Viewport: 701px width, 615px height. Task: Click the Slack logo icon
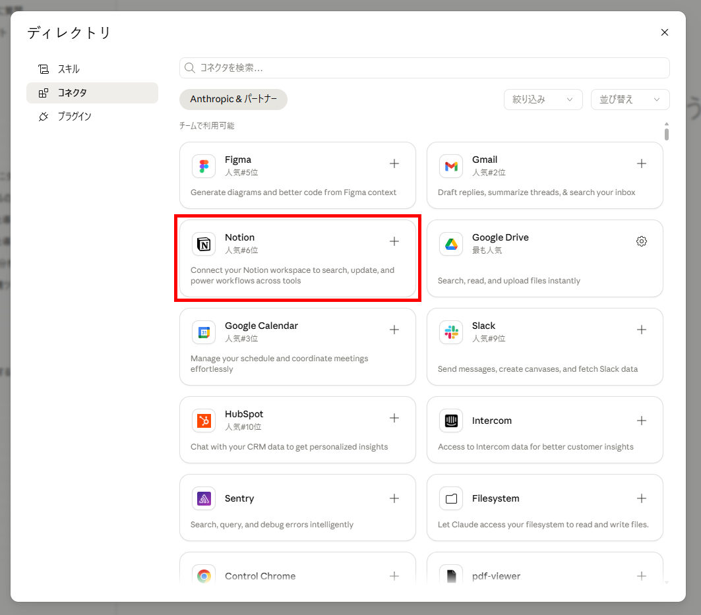451,332
